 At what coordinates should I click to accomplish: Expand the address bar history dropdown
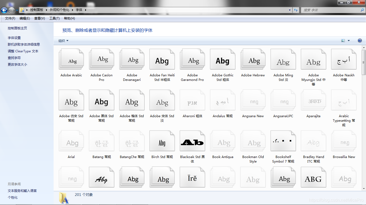pos(290,10)
